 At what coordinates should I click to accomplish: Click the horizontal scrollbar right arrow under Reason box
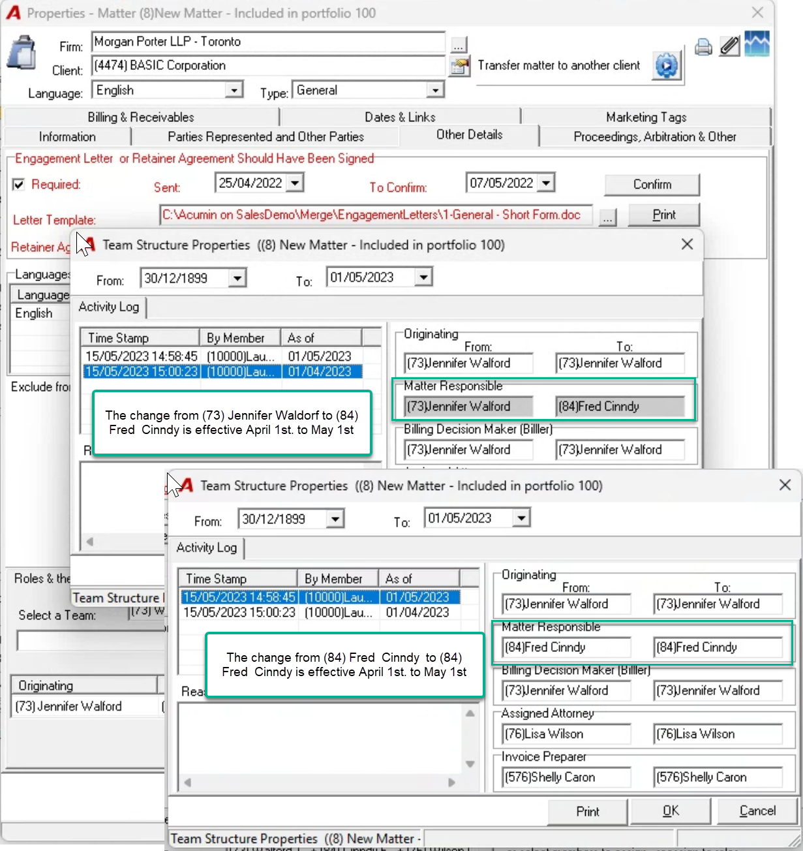click(x=451, y=782)
